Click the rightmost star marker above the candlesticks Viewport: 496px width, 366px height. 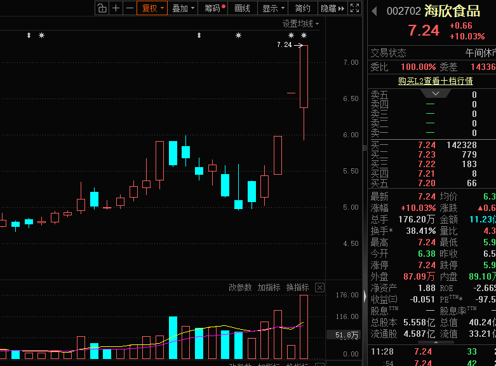click(304, 36)
